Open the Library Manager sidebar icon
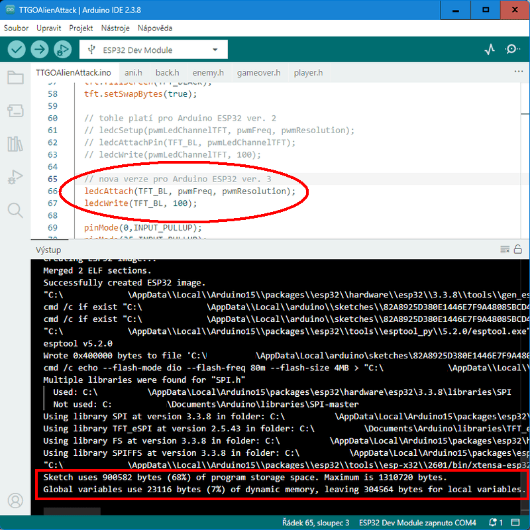 [15, 144]
